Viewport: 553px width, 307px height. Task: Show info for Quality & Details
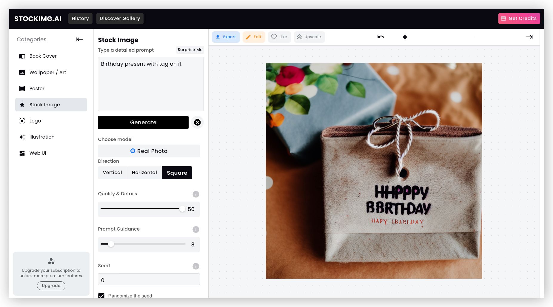pos(196,194)
